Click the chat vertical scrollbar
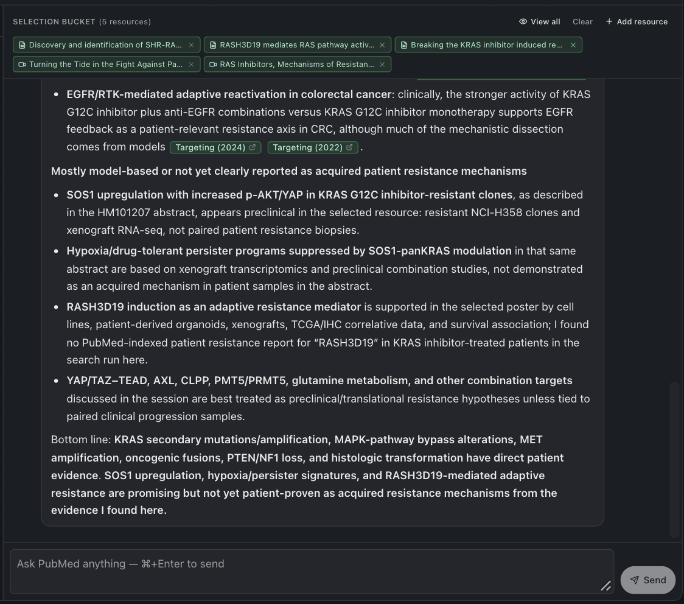Screen dimensions: 684x604 674,459
